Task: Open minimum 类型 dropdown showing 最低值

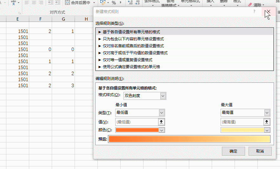Action: [140, 113]
